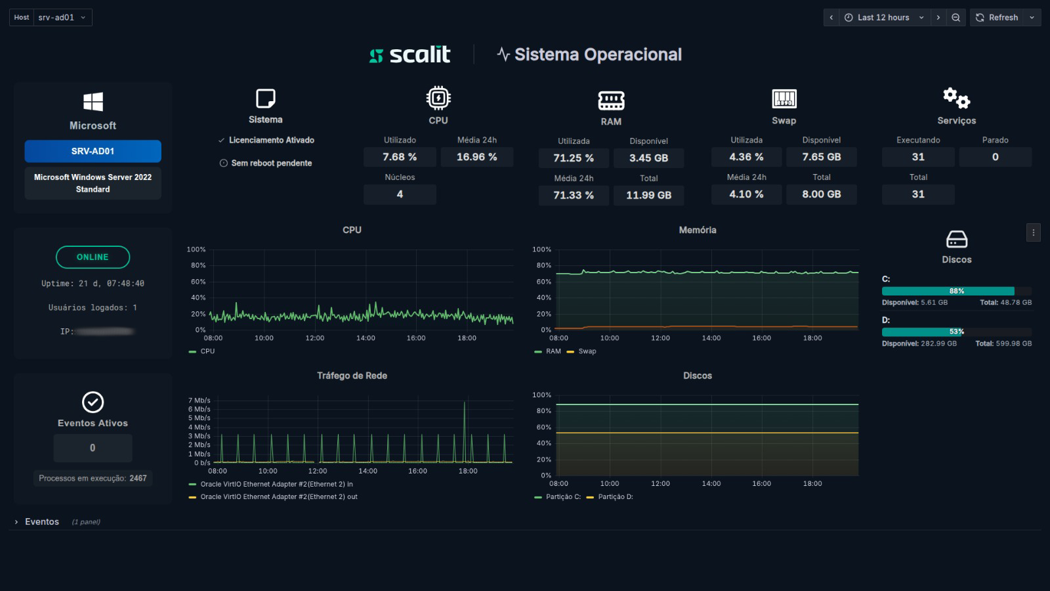The width and height of the screenshot is (1050, 591).
Task: Click the C: disk usage bar
Action: point(956,291)
